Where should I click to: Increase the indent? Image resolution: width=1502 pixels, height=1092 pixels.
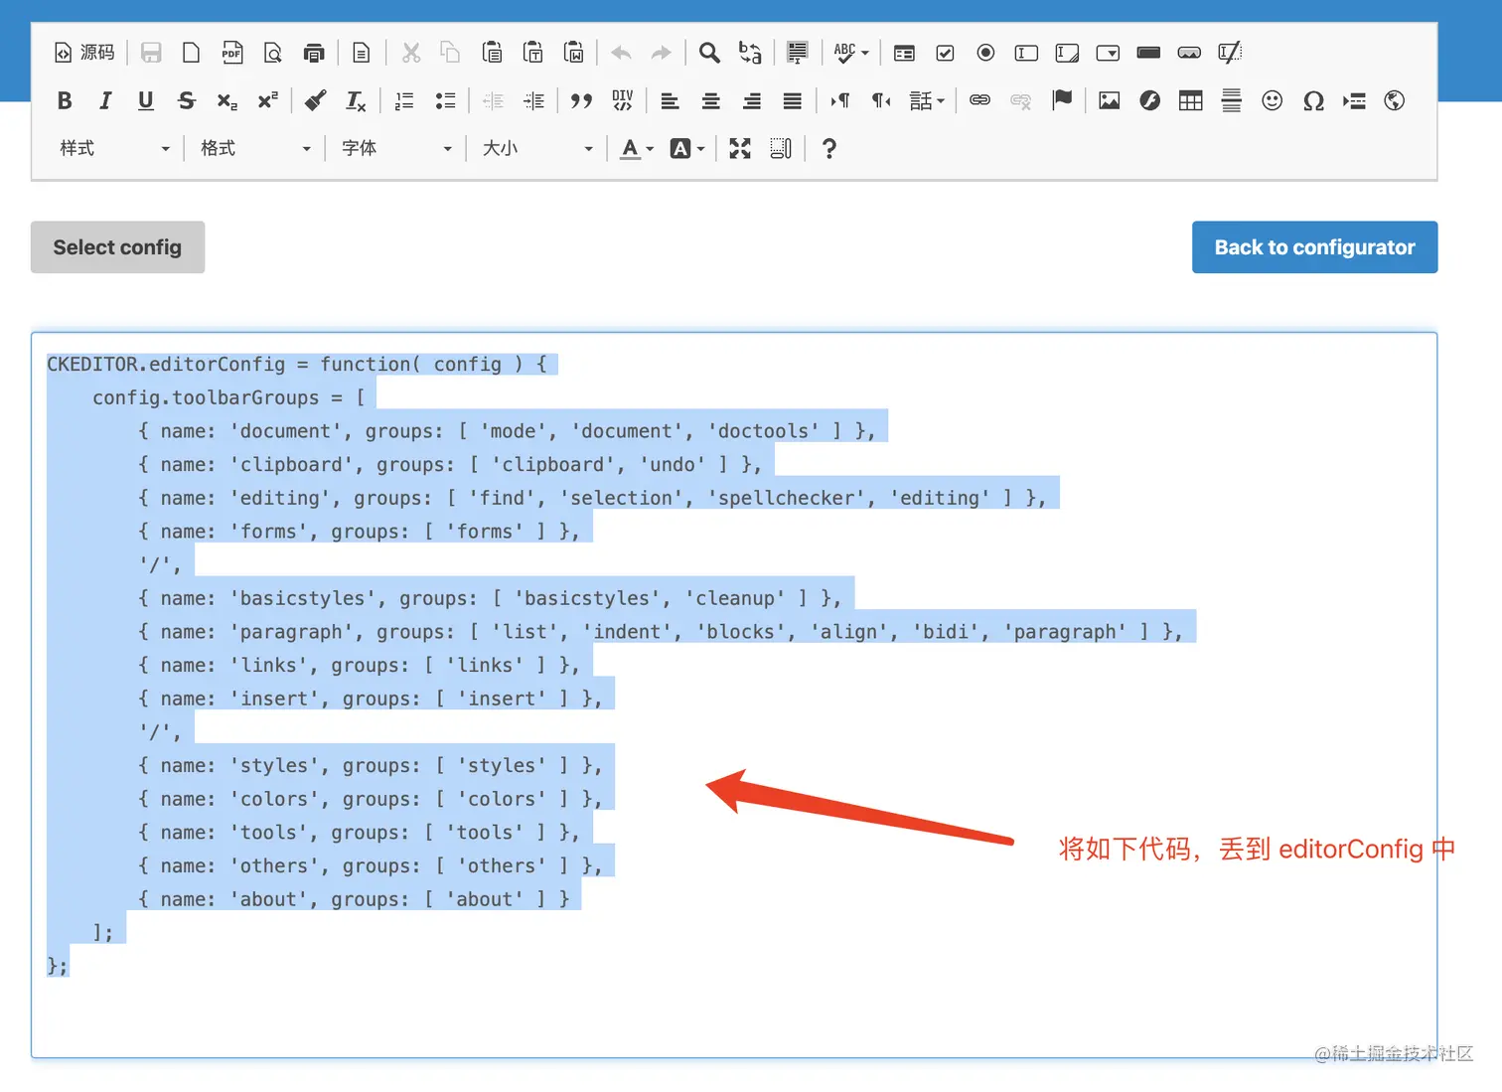533,100
